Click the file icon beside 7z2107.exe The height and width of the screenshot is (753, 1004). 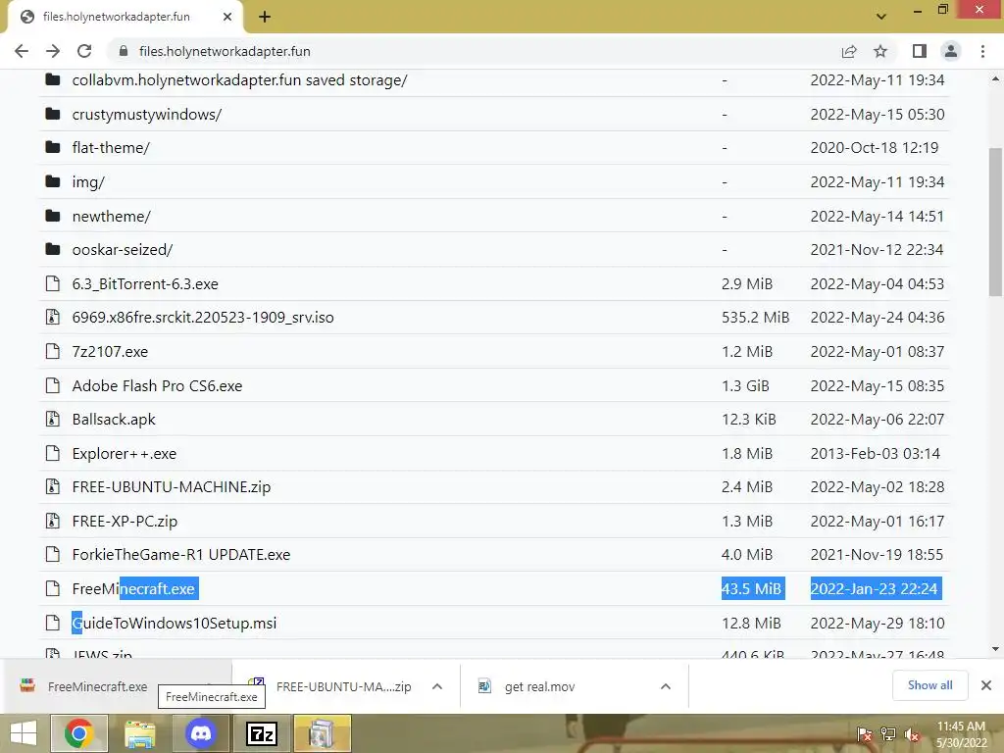tap(53, 352)
